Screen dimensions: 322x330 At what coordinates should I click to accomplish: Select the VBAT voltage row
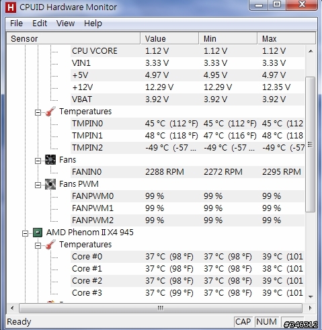point(188,99)
